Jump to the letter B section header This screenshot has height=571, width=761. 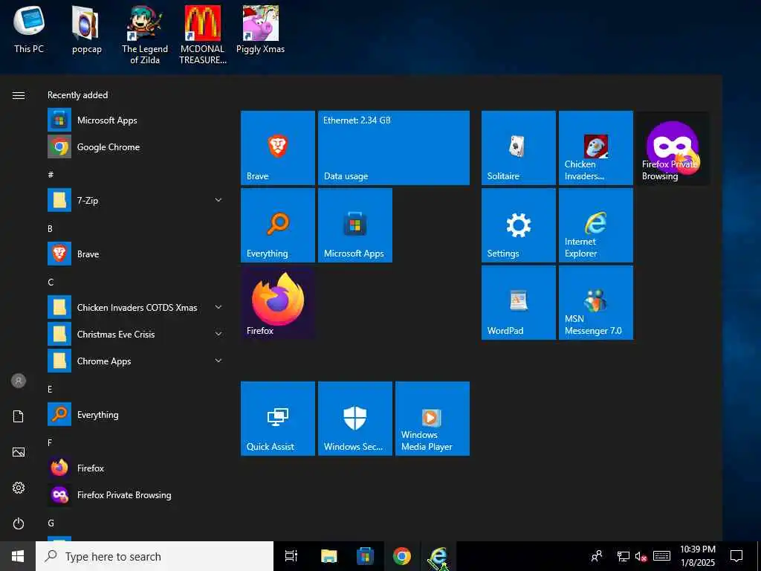click(x=50, y=228)
